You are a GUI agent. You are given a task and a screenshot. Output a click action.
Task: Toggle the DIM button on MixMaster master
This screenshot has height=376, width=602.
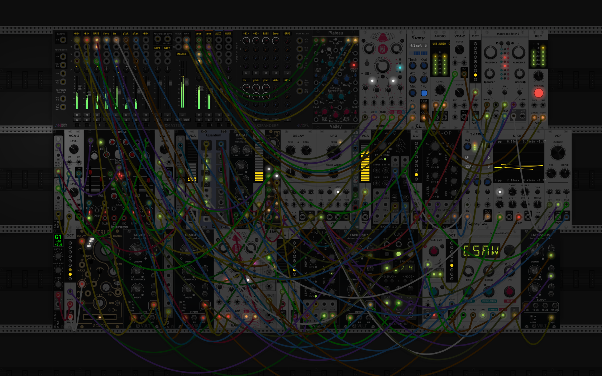tap(178, 120)
